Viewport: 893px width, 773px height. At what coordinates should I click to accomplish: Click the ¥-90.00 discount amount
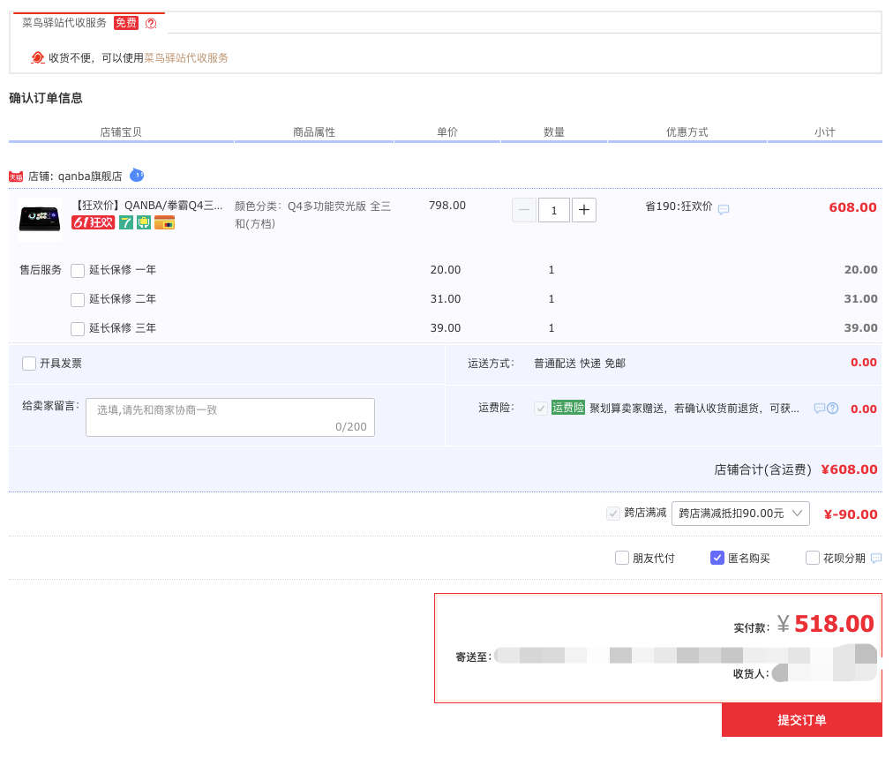click(851, 514)
